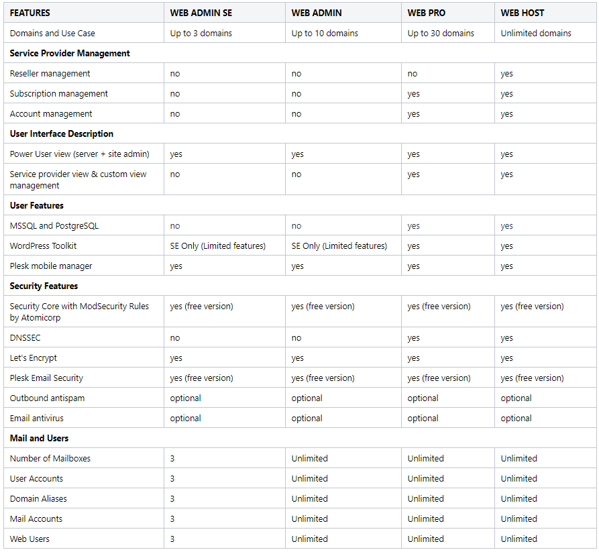Click the User Interface Description section heading
Viewport: 599px width, 552px height.
(x=62, y=133)
